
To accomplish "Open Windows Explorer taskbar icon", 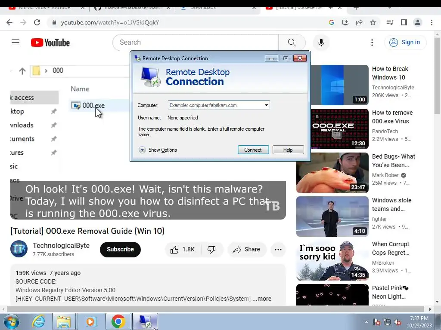I will point(64,321).
